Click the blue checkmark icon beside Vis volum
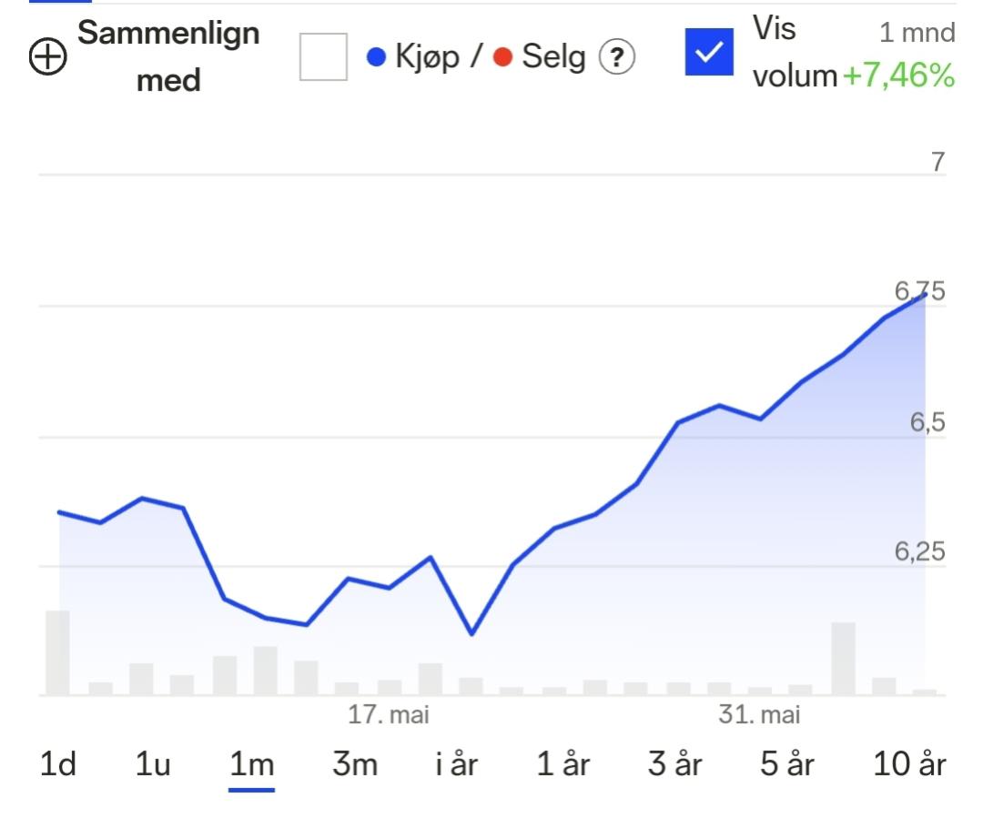This screenshot has height=838, width=983. tap(709, 52)
